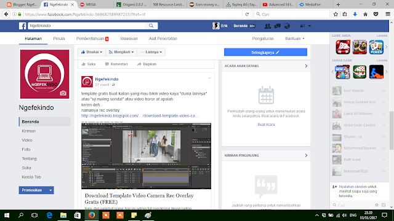Open the Promosikan dropdown arrow
Image resolution: width=394 pixels, height=221 pixels.
click(x=50, y=190)
